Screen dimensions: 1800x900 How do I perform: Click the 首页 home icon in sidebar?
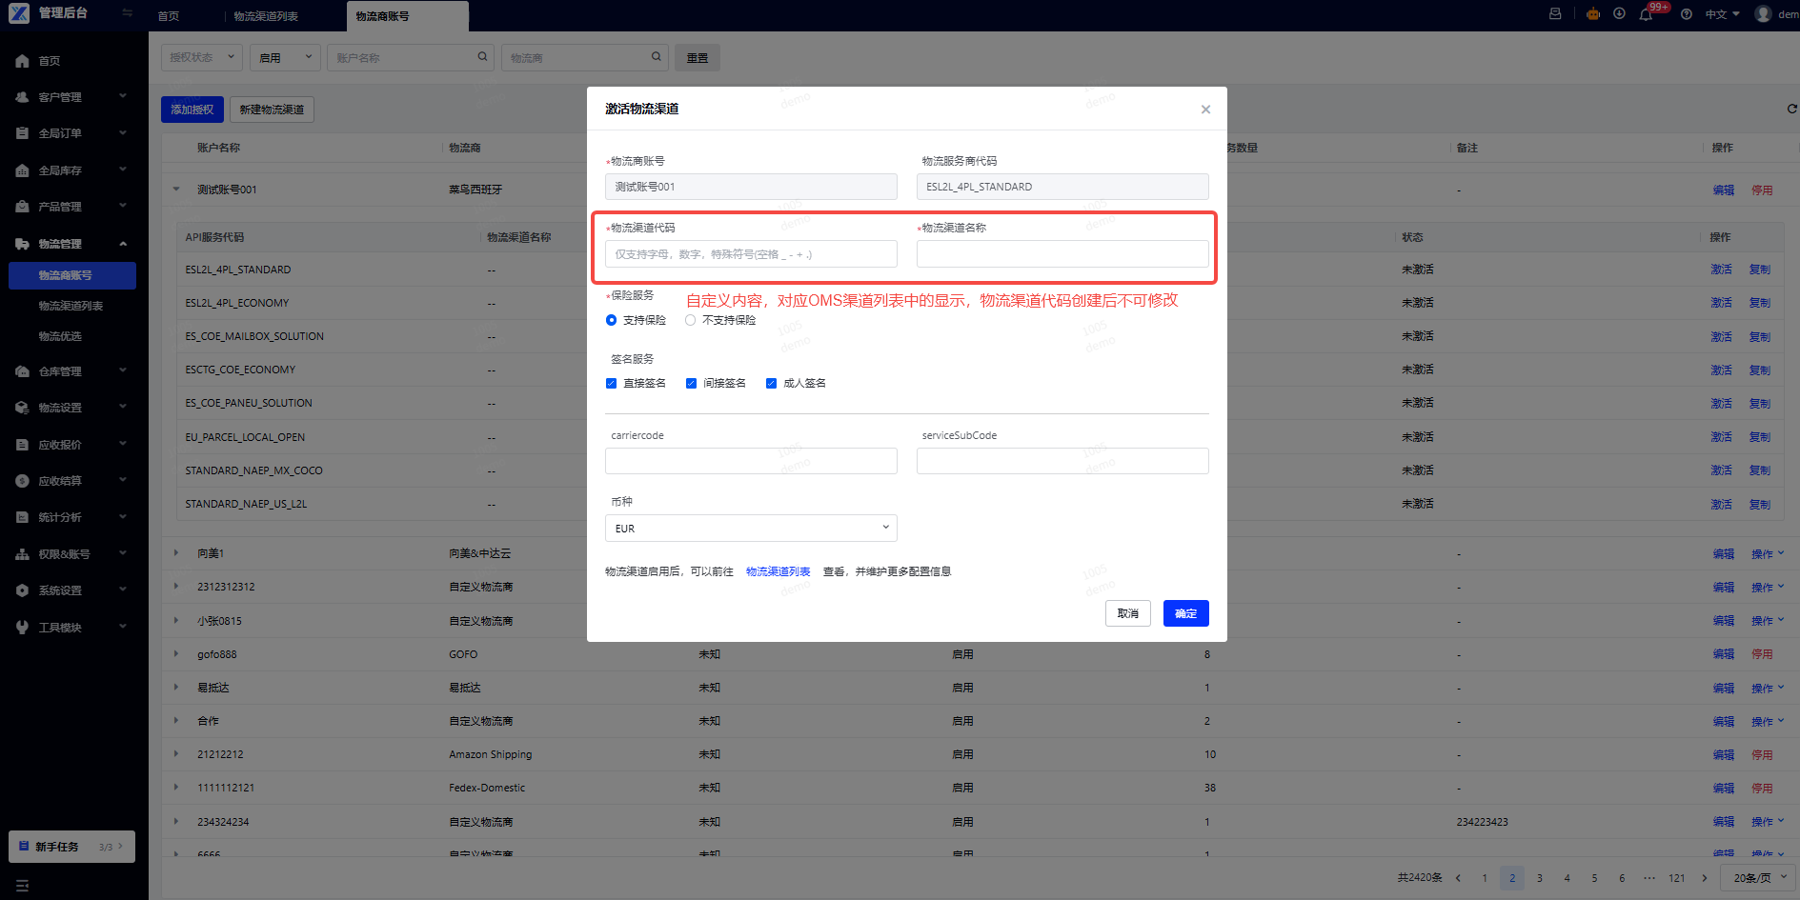pyautogui.click(x=22, y=61)
